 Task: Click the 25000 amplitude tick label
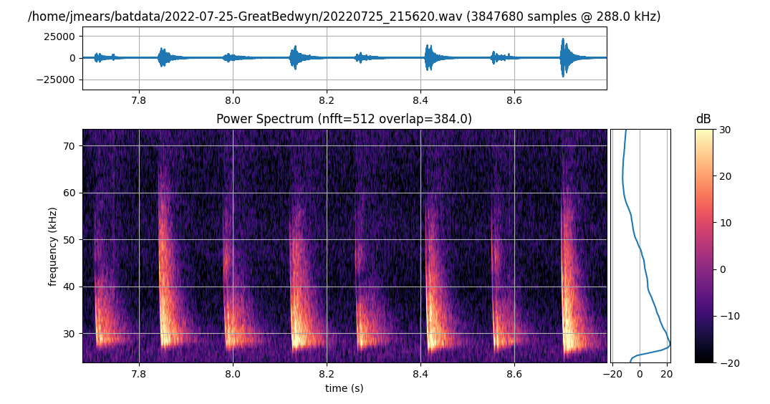pyautogui.click(x=62, y=36)
